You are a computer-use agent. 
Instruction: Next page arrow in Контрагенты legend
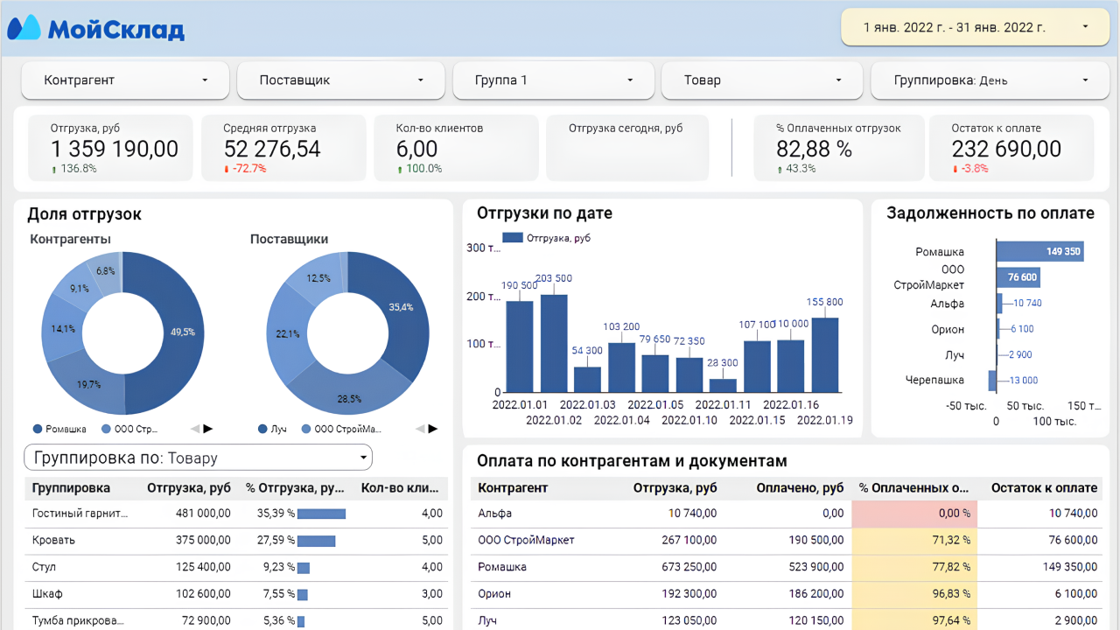coord(208,429)
